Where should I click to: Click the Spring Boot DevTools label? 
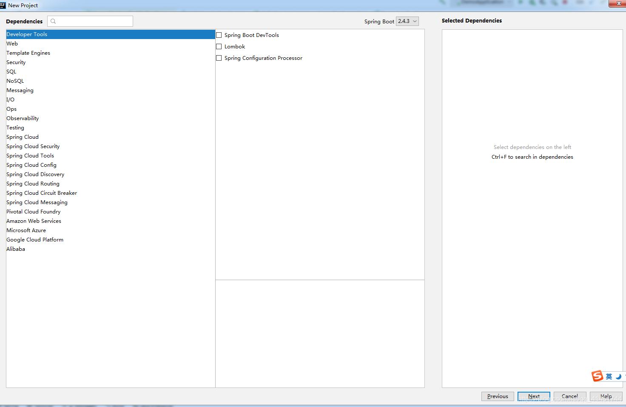pyautogui.click(x=252, y=35)
